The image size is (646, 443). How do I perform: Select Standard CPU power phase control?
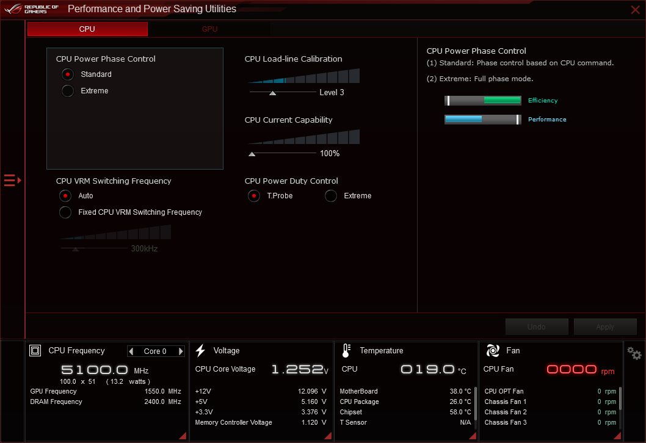tap(68, 74)
